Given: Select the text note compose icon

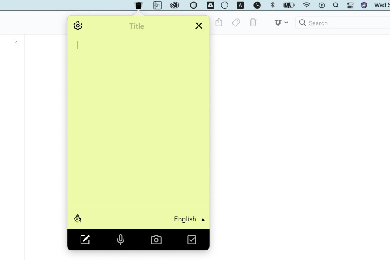Looking at the screenshot, I should (85, 240).
